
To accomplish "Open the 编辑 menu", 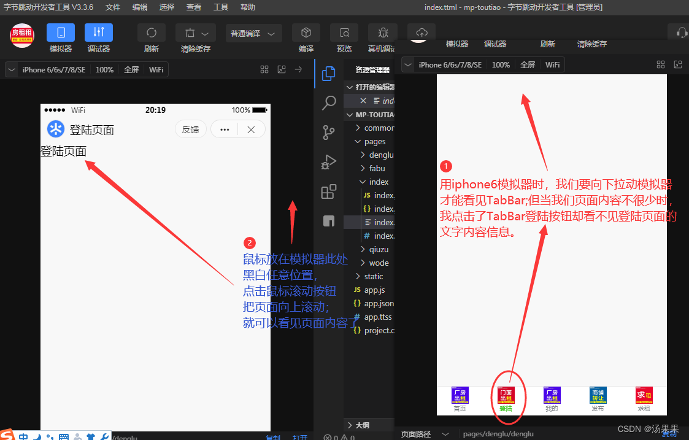I will pos(140,7).
